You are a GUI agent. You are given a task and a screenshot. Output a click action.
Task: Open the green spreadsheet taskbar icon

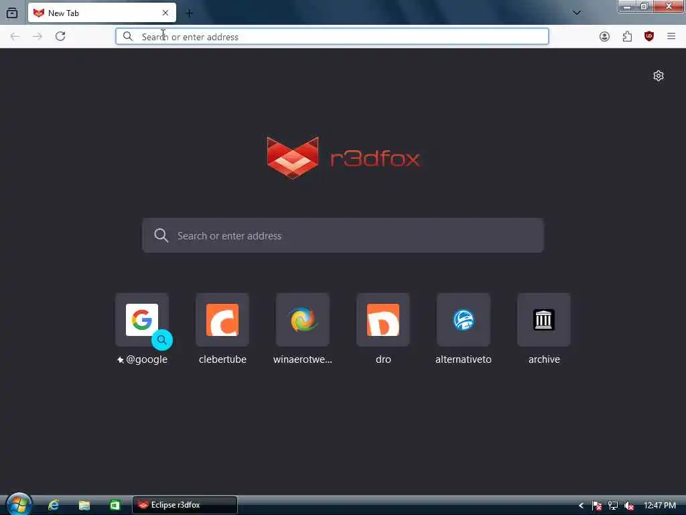pyautogui.click(x=115, y=505)
